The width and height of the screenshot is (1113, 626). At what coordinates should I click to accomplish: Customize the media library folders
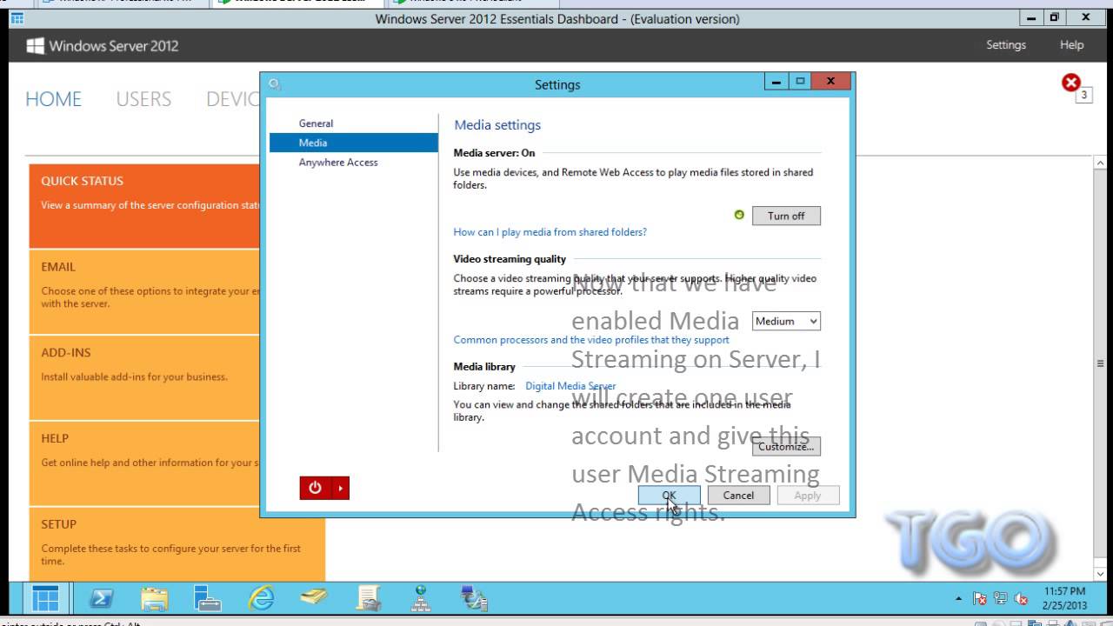pos(786,446)
